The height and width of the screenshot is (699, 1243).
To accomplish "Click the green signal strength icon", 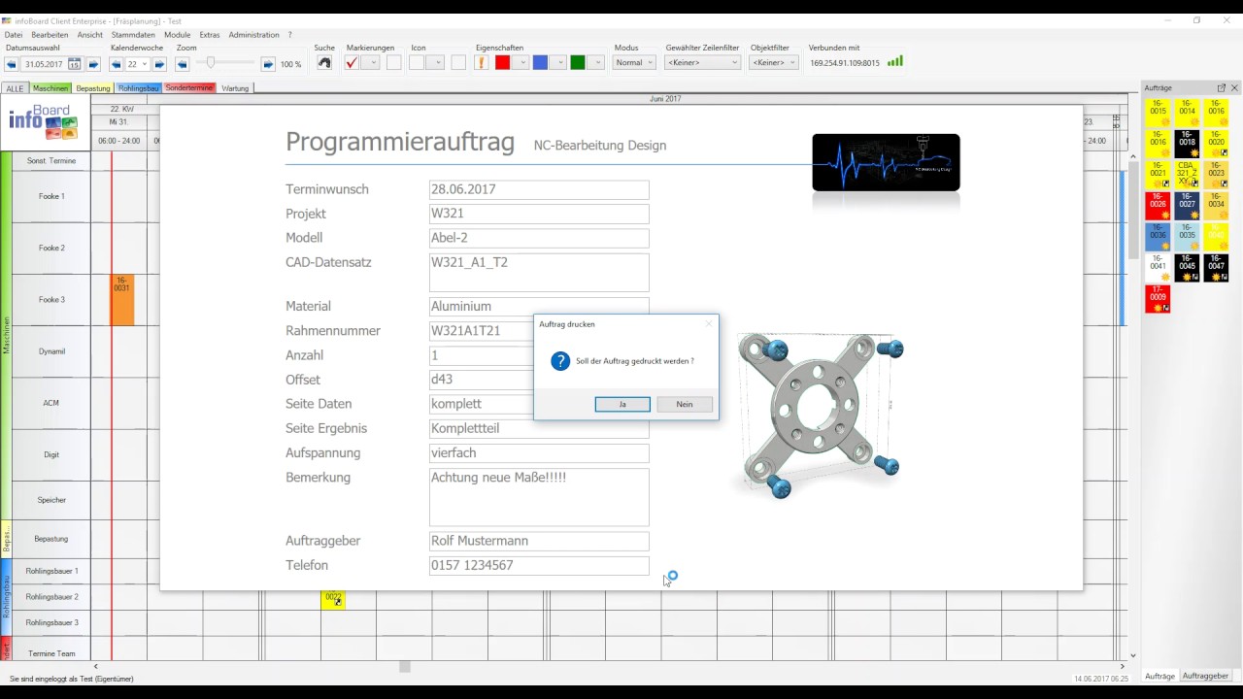I will (895, 61).
